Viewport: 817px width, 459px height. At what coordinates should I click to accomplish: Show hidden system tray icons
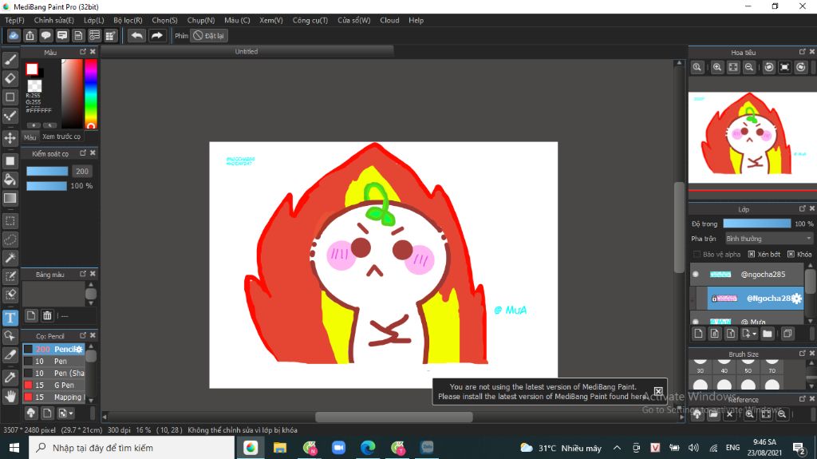coord(617,448)
